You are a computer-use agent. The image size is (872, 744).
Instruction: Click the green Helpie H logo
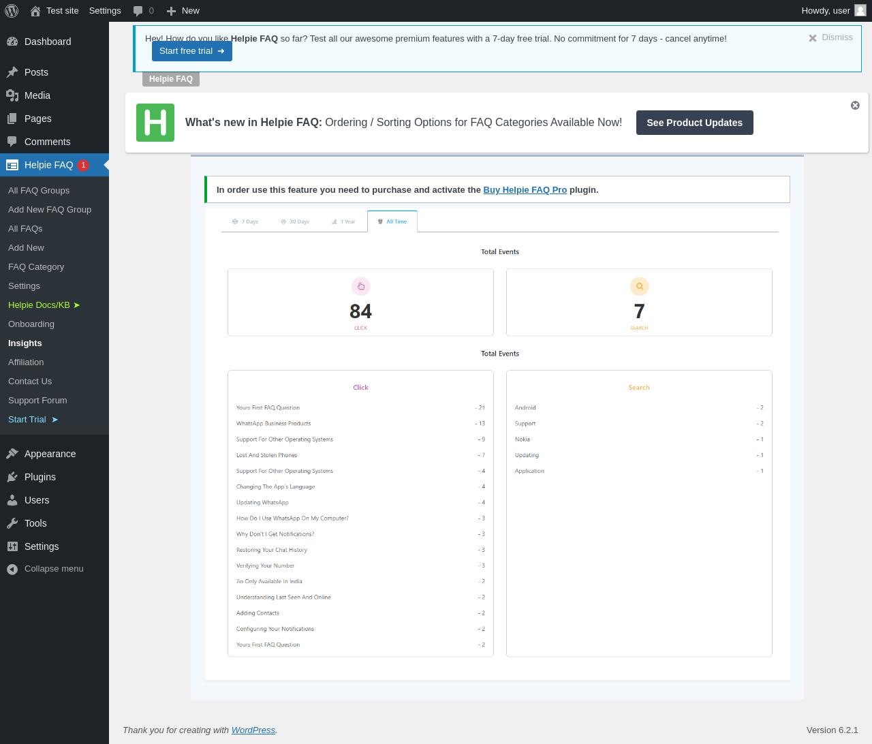click(x=155, y=123)
